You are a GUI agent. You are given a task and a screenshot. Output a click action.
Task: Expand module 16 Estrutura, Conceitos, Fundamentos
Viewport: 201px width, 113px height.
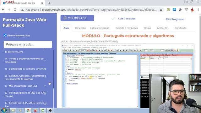[45, 77]
